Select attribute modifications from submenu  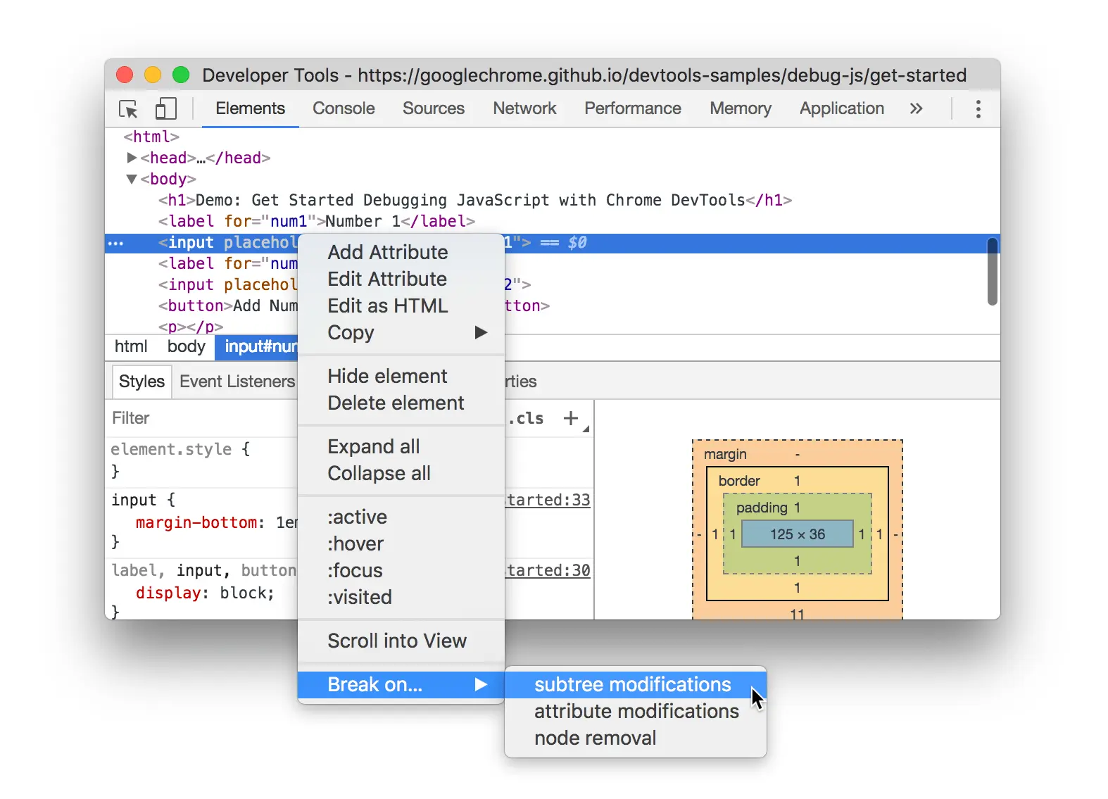[x=635, y=711]
